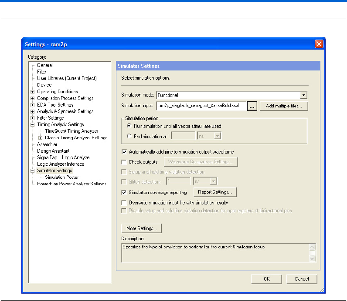Select PowerPlay Power Analyzer Settings category
Image resolution: width=347 pixels, height=301 pixels.
click(71, 184)
